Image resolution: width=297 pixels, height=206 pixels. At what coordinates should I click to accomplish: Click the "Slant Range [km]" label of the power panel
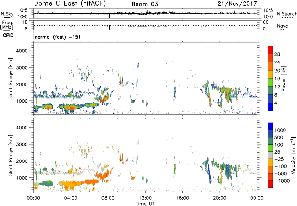click(10, 78)
